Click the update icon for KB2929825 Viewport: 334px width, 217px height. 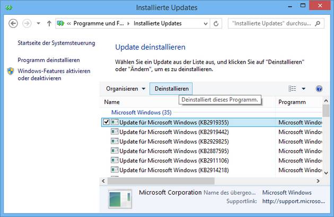pyautogui.click(x=115, y=141)
